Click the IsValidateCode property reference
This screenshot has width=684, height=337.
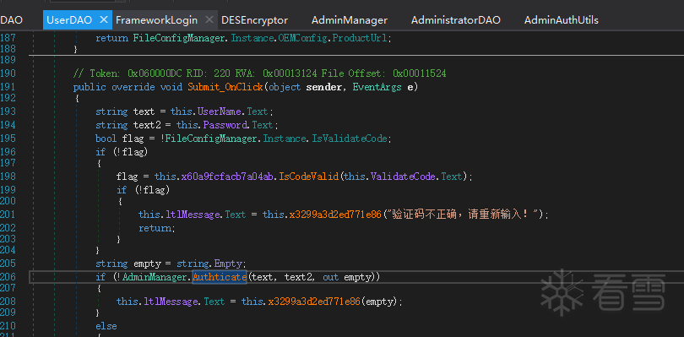350,139
